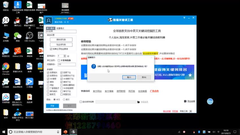240x135 pixels.
Task: Open the 官方博客 quick link
Action: tap(109, 91)
